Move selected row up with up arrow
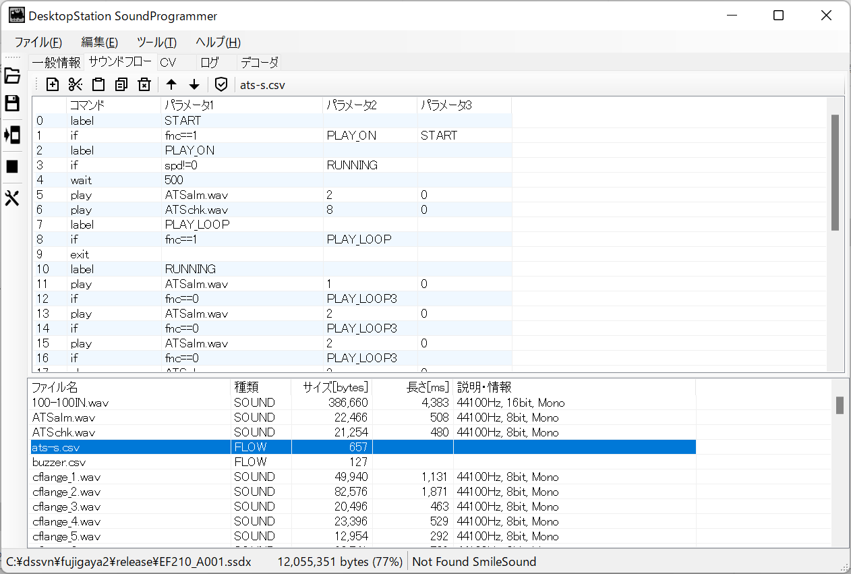The width and height of the screenshot is (851, 574). [x=171, y=84]
